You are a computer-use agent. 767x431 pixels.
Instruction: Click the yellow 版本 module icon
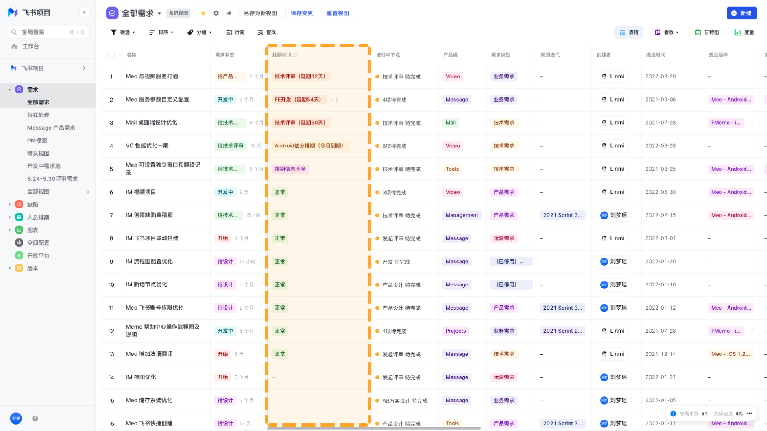click(19, 268)
